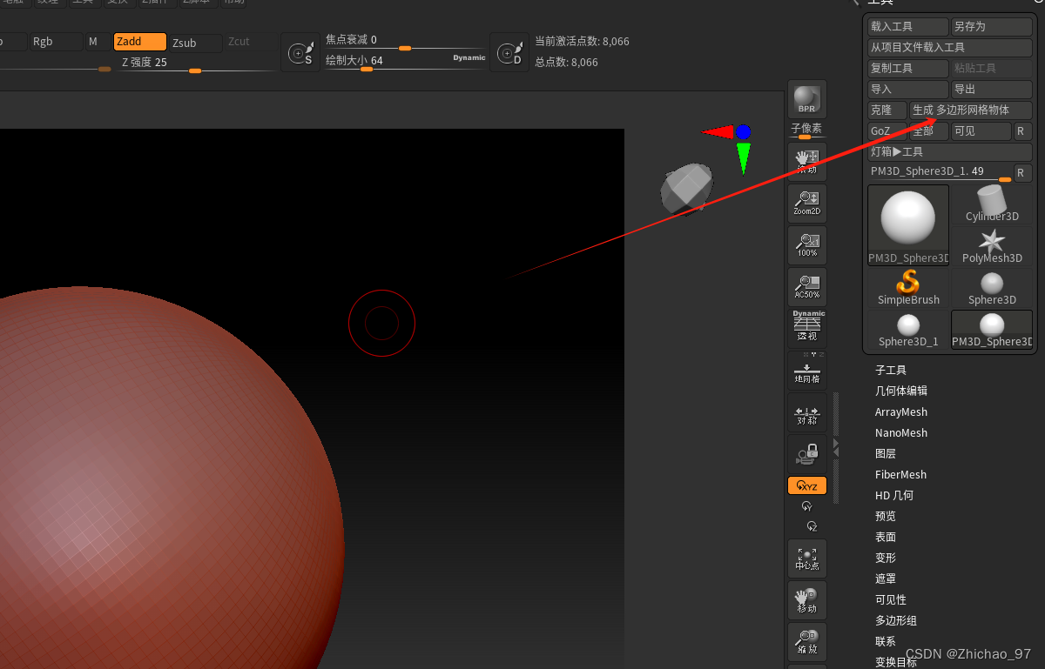Select the Scroll (滚动) hand icon
This screenshot has height=669, width=1045.
pyautogui.click(x=807, y=161)
